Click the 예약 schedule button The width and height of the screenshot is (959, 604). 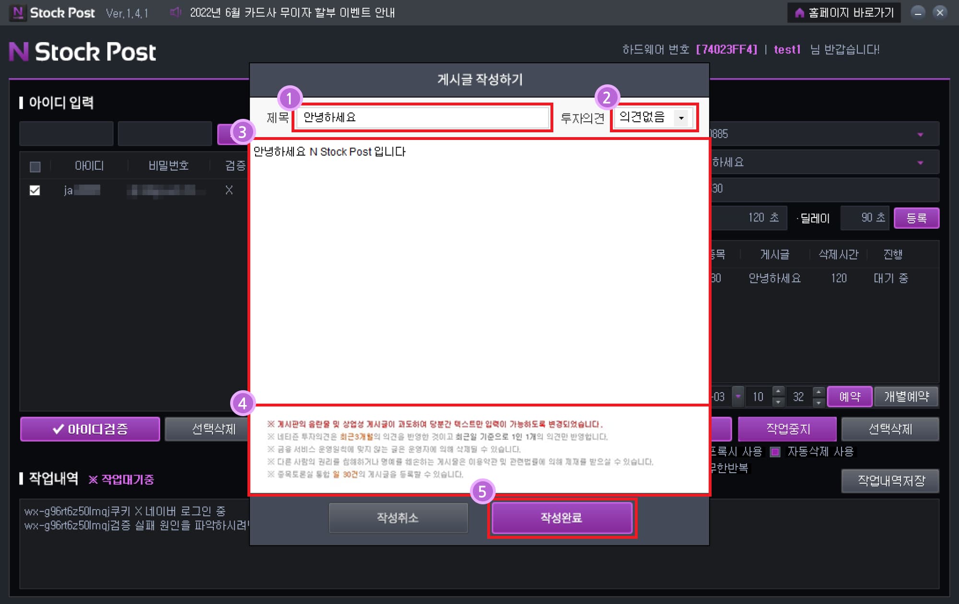850,397
